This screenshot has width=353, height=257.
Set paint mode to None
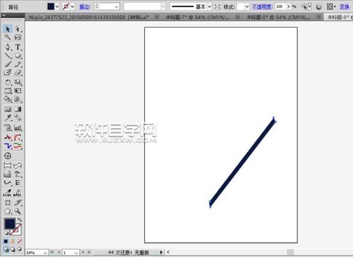coord(19,241)
